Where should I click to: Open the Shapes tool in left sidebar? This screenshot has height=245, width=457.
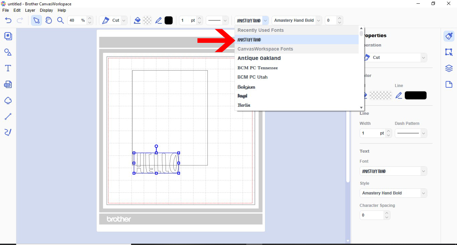(8, 52)
